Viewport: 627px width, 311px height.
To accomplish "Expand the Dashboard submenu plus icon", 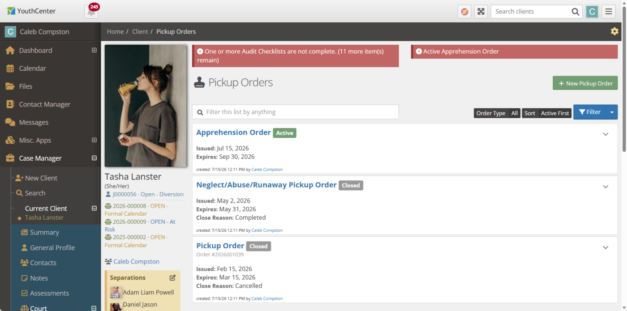I will click(94, 51).
